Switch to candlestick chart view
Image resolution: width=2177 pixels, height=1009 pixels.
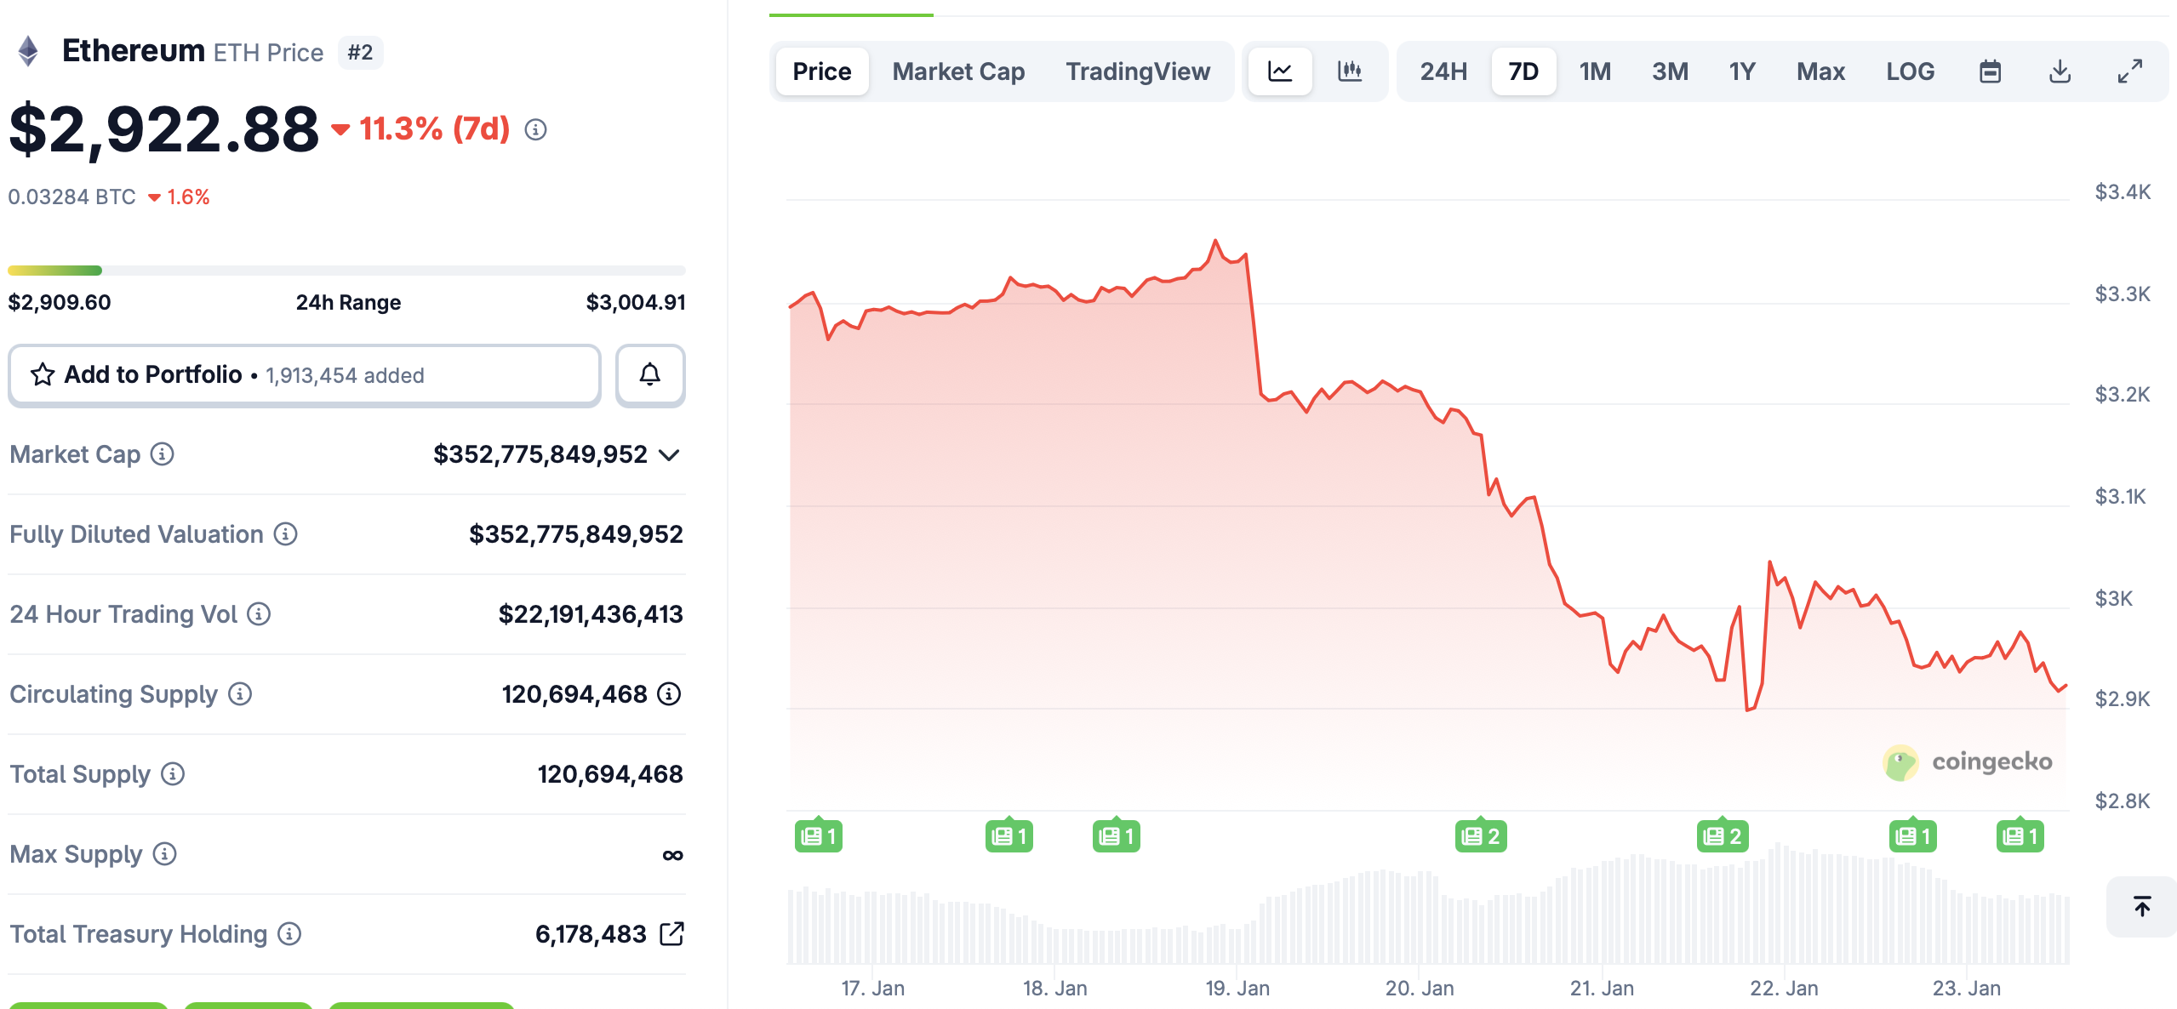point(1351,71)
